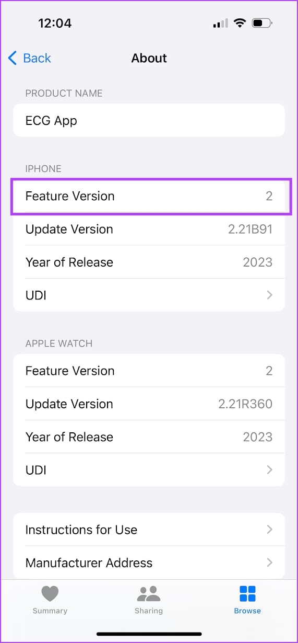Tap Apple Watch Update Version 2.21R360 row
The image size is (298, 643).
pos(149,404)
